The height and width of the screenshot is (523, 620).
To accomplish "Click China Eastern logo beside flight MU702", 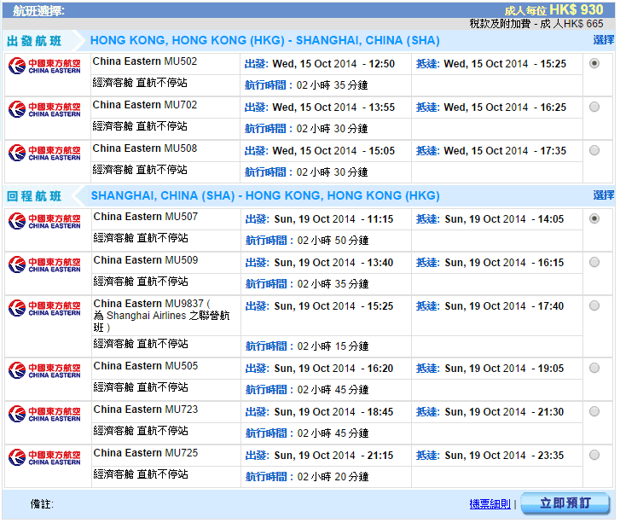I will (x=45, y=109).
